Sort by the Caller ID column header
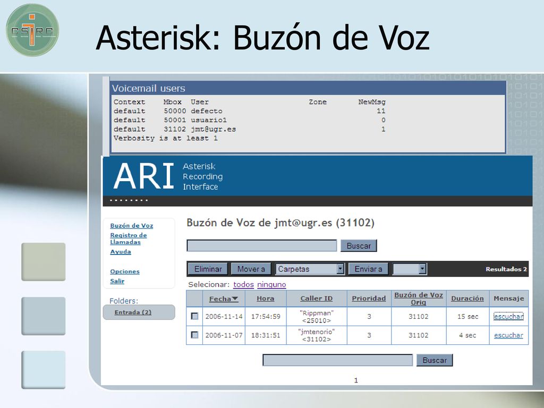The height and width of the screenshot is (408, 544). pos(317,299)
